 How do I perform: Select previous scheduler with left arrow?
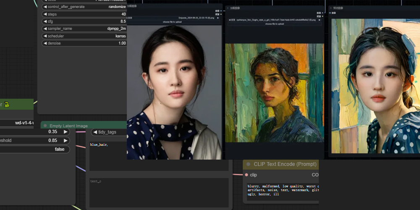[x=45, y=36]
